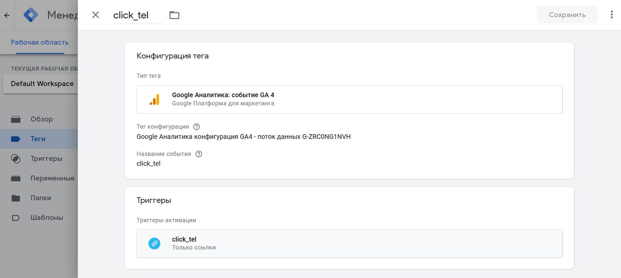This screenshot has width=621, height=278.
Task: Click the Обзор briefcase icon
Action: pos(16,119)
